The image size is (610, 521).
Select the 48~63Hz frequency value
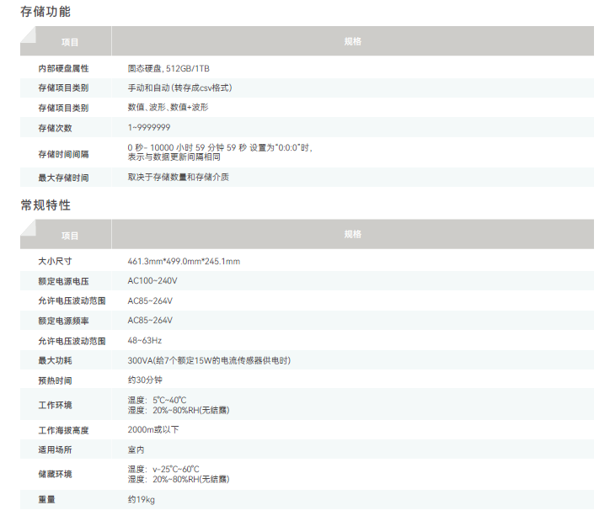click(145, 341)
